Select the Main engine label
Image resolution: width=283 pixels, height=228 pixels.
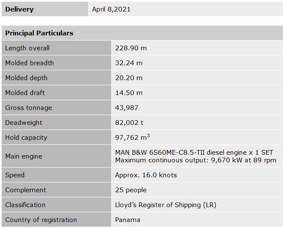tap(23, 156)
